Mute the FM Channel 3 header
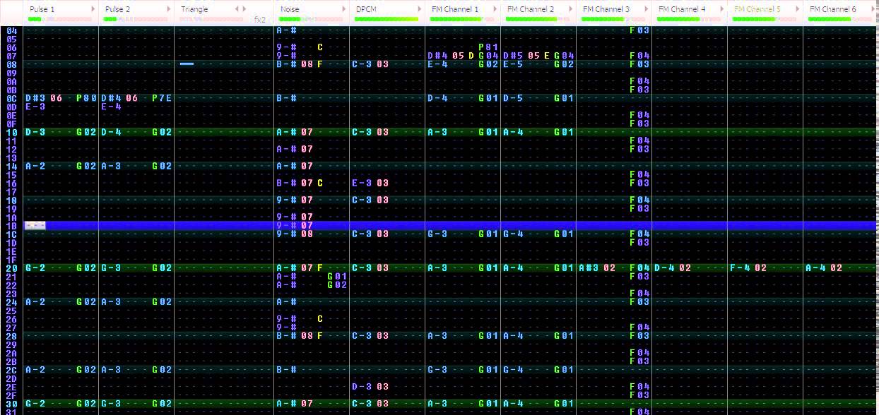This screenshot has height=415, width=879. pyautogui.click(x=606, y=9)
